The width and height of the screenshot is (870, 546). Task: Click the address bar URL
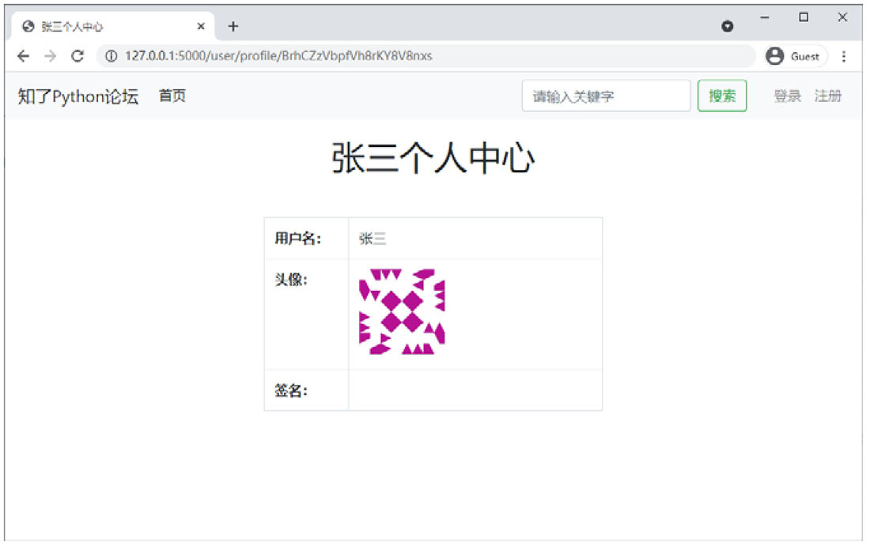[278, 56]
